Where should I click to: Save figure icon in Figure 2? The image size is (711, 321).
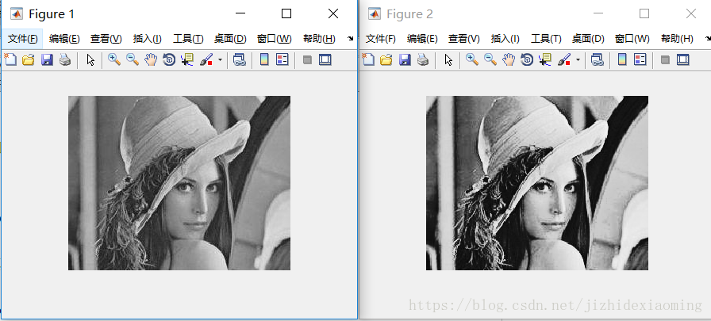click(405, 59)
